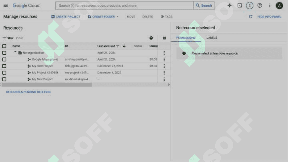Focus the top search resources field
Screen dimensions: 288x162
pos(124,6)
